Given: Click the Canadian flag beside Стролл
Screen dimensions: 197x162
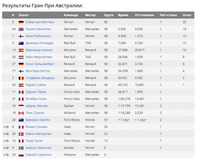Looking at the screenshot, I should click(21, 113).
